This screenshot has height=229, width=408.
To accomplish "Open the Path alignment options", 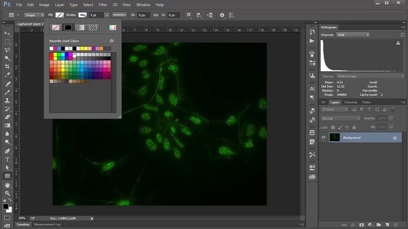I will (x=200, y=15).
